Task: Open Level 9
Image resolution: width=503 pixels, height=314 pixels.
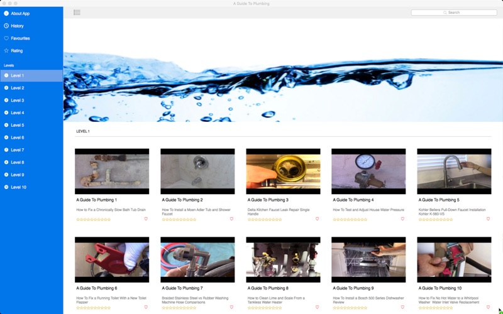Action: click(31, 175)
